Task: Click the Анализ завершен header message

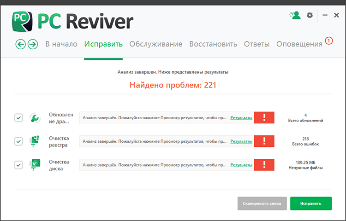Action: click(x=173, y=72)
